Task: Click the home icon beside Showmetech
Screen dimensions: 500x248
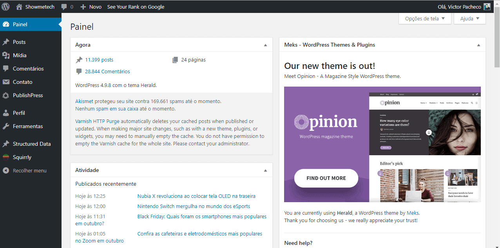Action: [x=19, y=7]
